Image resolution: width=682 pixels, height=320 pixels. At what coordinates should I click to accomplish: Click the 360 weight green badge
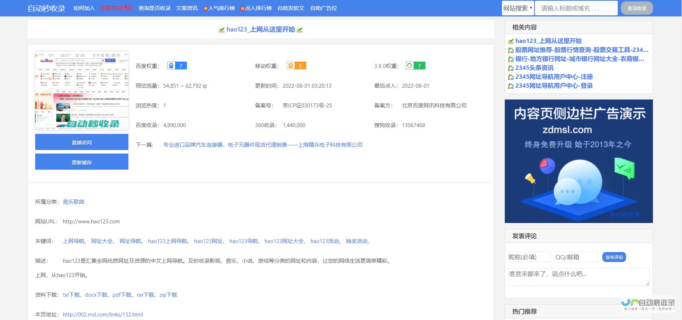[415, 66]
